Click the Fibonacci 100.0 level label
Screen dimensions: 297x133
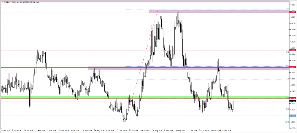click(287, 122)
